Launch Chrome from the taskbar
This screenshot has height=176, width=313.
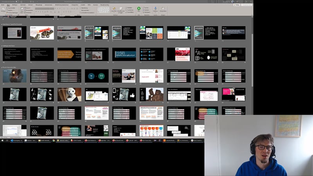click(x=54, y=140)
